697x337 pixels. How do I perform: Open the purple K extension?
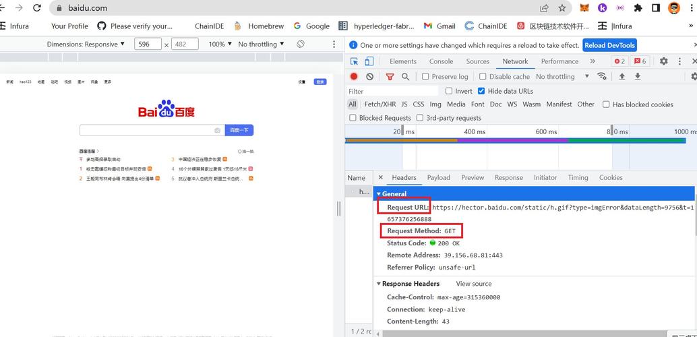point(603,8)
